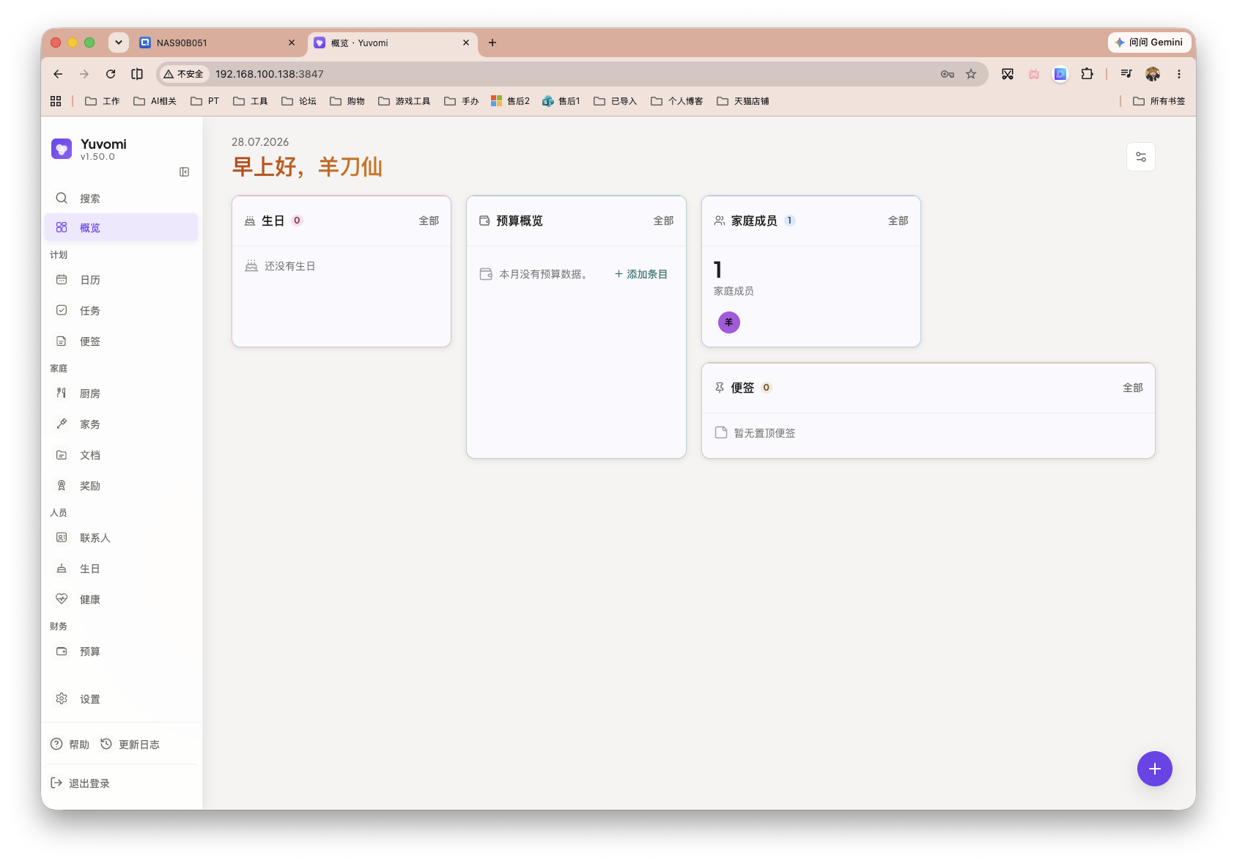View all in 预算概览 card
This screenshot has height=864, width=1237.
[663, 221]
